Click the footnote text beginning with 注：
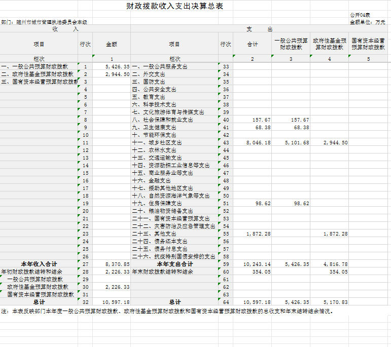 click(167, 312)
